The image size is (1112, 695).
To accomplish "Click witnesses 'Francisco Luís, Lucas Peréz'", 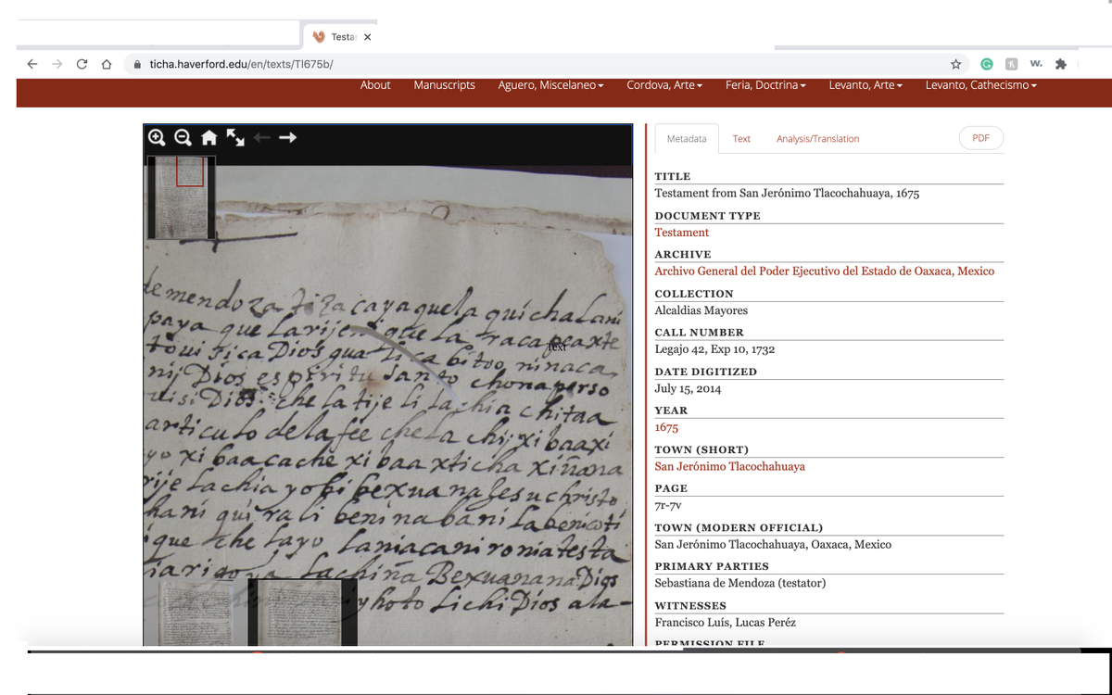I will click(725, 622).
